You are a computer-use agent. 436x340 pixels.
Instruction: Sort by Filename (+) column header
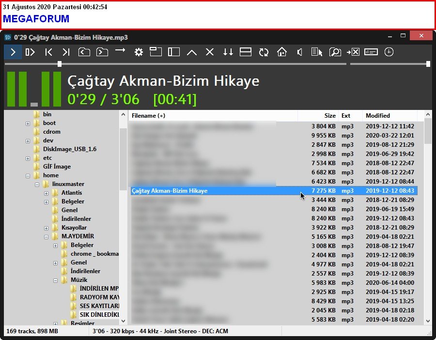[x=213, y=116]
